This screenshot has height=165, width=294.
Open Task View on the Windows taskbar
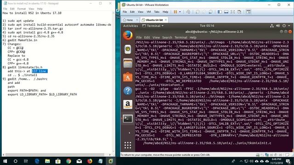coord(26,161)
